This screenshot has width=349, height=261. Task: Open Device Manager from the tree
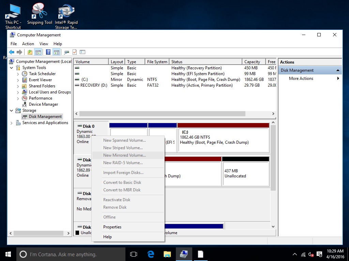point(43,104)
